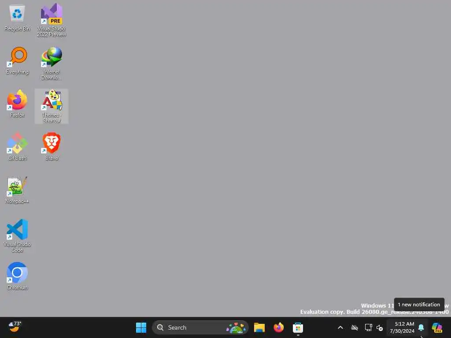Select the Visual Studio Code desktop shortcut

17,236
